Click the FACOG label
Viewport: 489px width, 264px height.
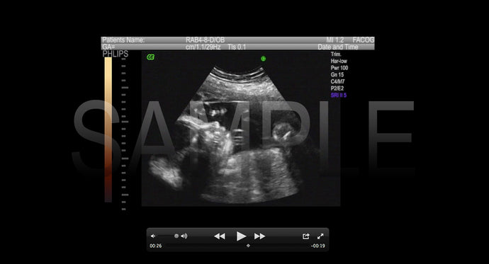[x=364, y=40]
